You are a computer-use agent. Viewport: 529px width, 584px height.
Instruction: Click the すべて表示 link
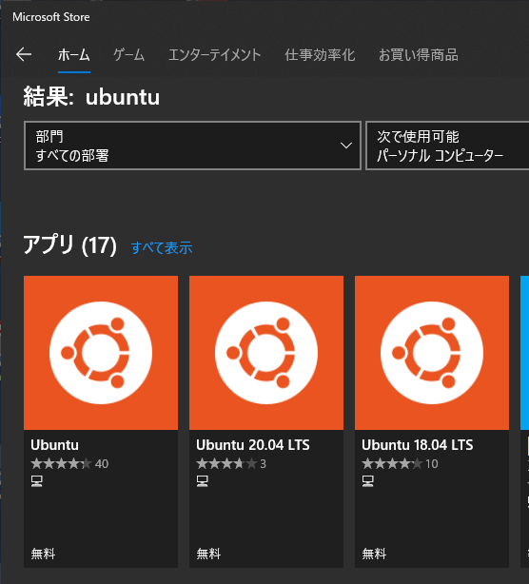click(162, 247)
